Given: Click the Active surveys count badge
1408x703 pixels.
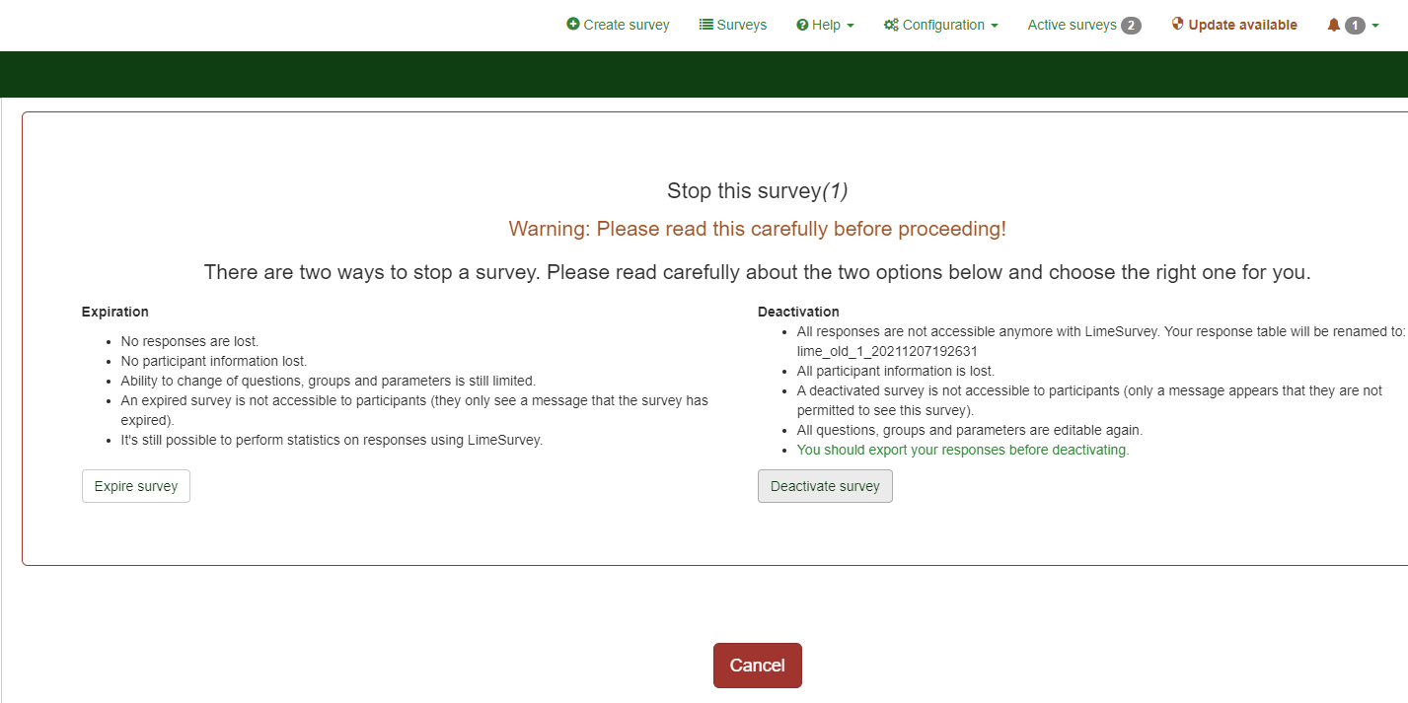Looking at the screenshot, I should 1131,25.
